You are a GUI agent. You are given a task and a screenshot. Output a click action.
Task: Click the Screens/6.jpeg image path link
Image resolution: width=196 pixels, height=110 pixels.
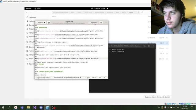(x=69, y=58)
